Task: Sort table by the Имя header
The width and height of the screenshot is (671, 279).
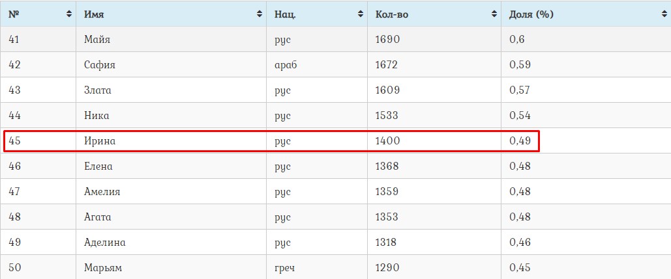Action: pyautogui.click(x=95, y=14)
